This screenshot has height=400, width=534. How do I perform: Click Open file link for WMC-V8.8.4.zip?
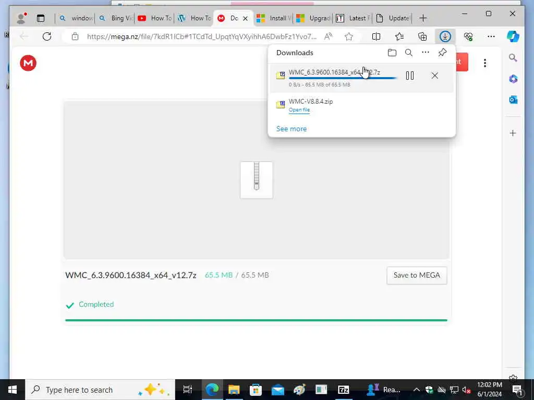pos(299,110)
